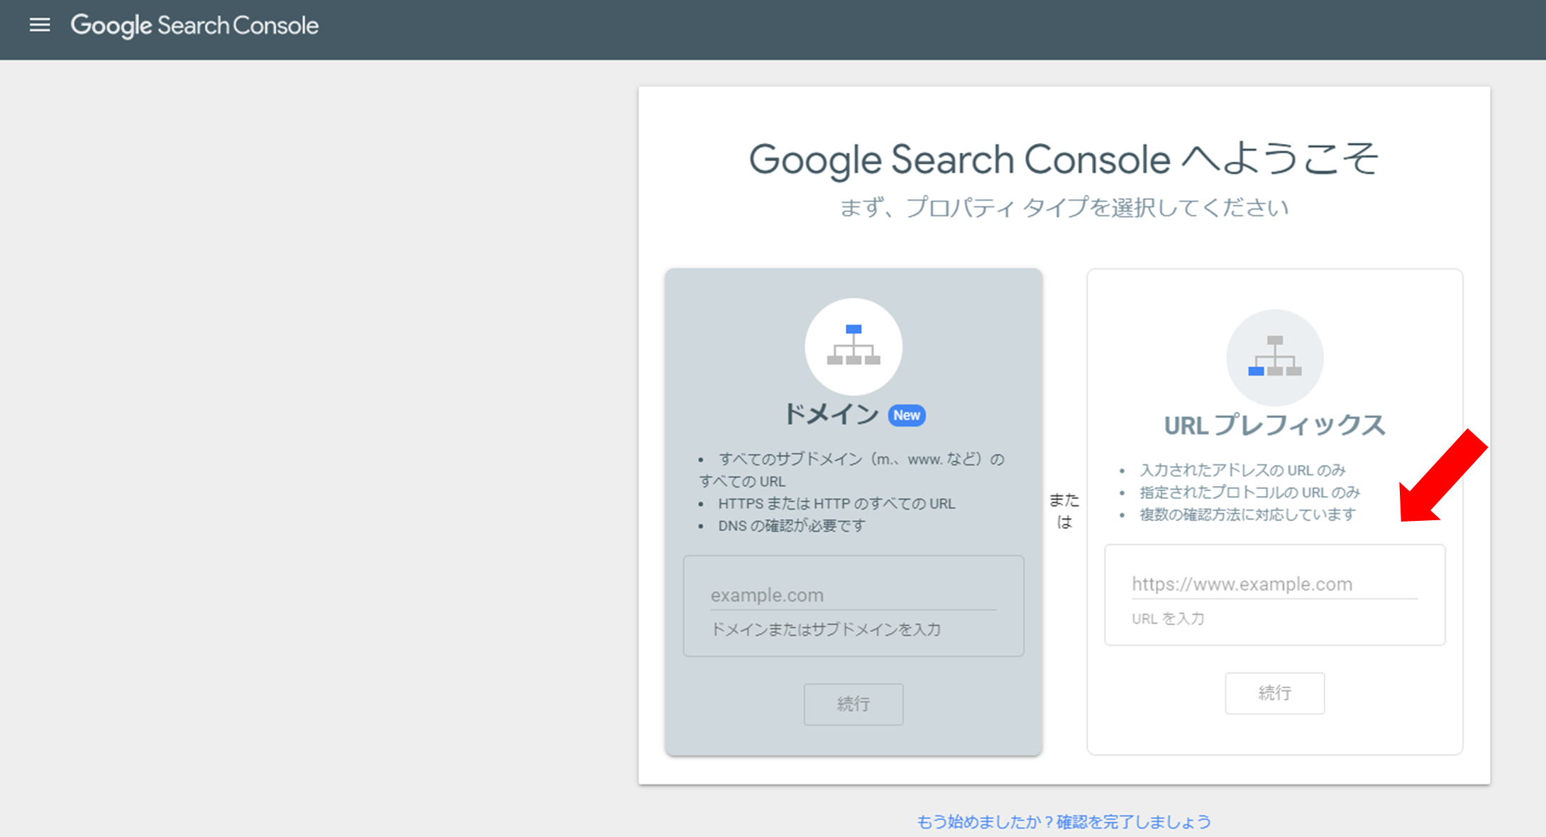Click the text HTTPS または HTTP のすべての URL
Viewport: 1546px width, 837px height.
[837, 504]
